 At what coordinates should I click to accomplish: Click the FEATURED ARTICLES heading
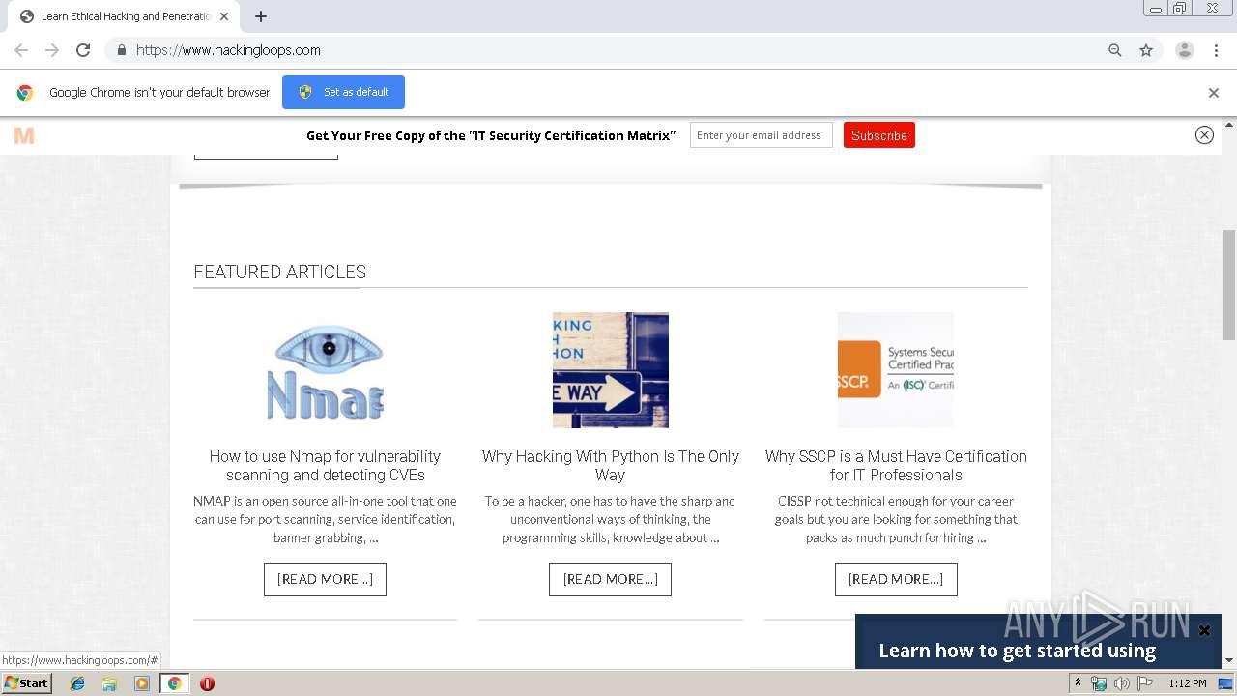[x=280, y=273]
